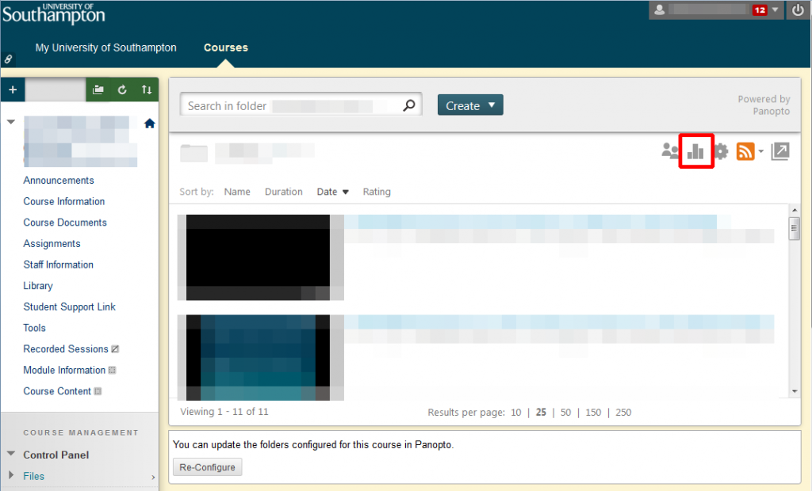Open folder in Panopto external link icon
This screenshot has height=491, width=812.
tap(780, 151)
